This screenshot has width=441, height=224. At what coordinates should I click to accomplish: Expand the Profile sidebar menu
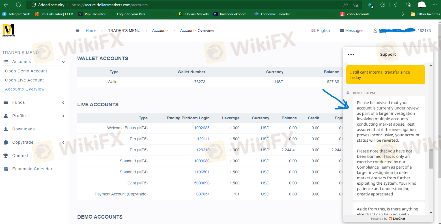tap(63, 116)
